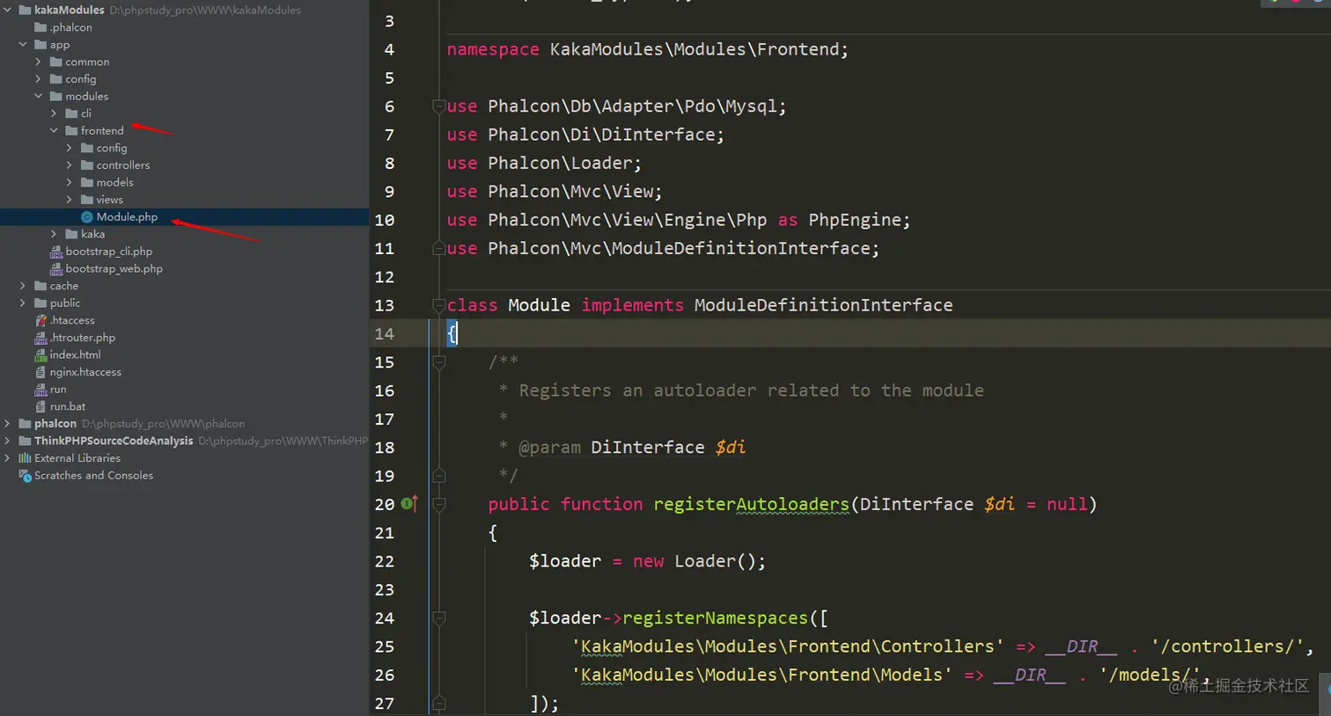This screenshot has width=1331, height=716.
Task: Expand the kaka folder chevron
Action: point(54,234)
